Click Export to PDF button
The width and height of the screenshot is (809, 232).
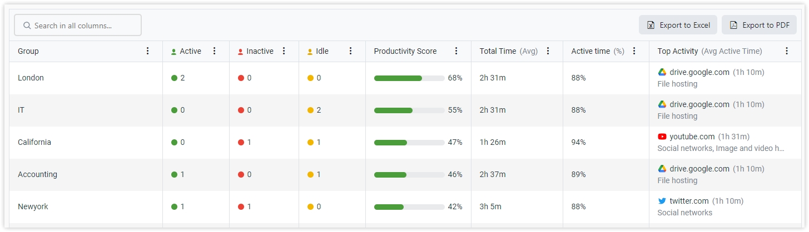click(x=759, y=25)
